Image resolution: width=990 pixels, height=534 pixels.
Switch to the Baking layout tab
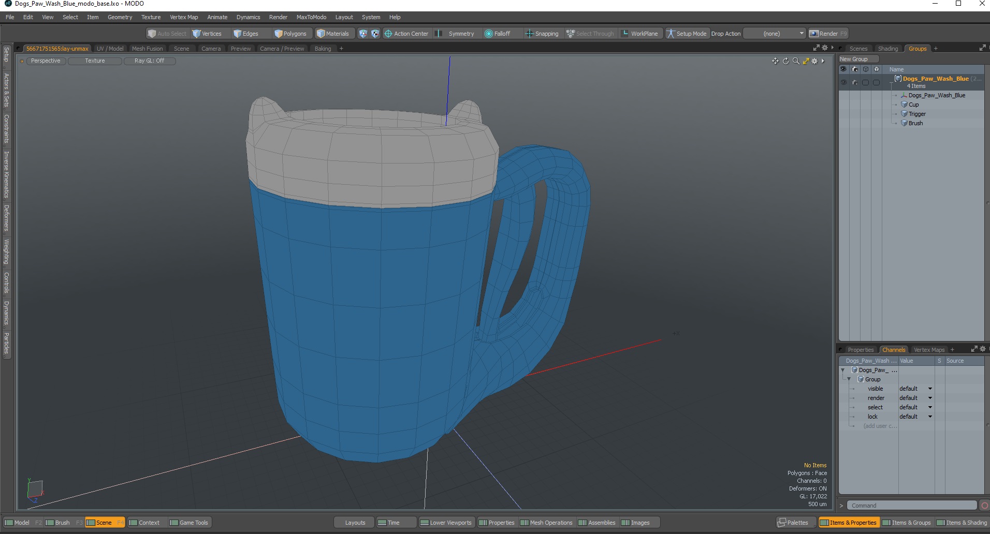pos(323,49)
